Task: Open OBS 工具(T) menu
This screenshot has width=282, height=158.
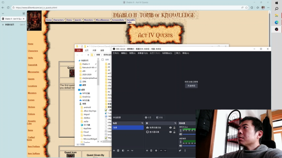Action: [177, 53]
